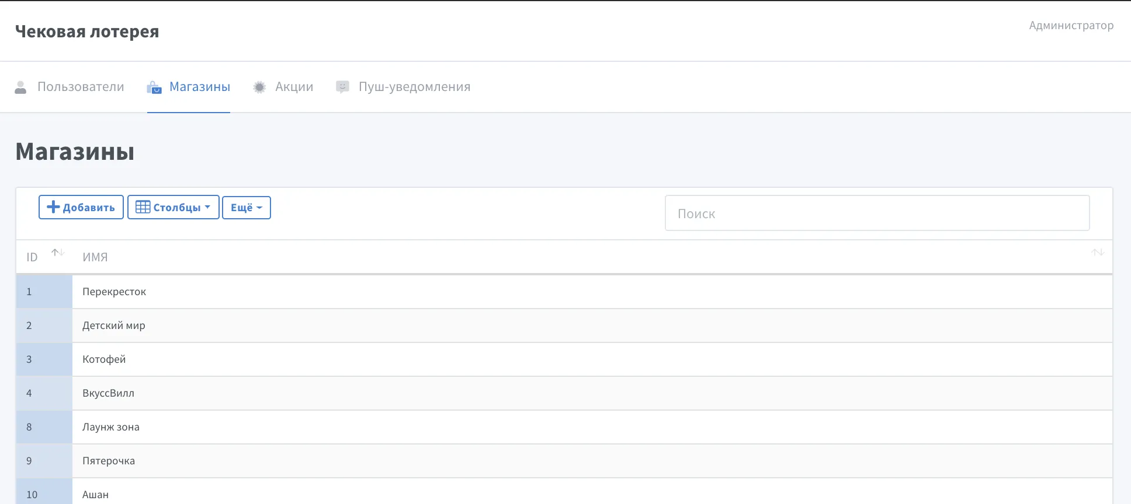This screenshot has height=504, width=1131.
Task: Go to Пуш-уведомления tab
Action: point(414,87)
